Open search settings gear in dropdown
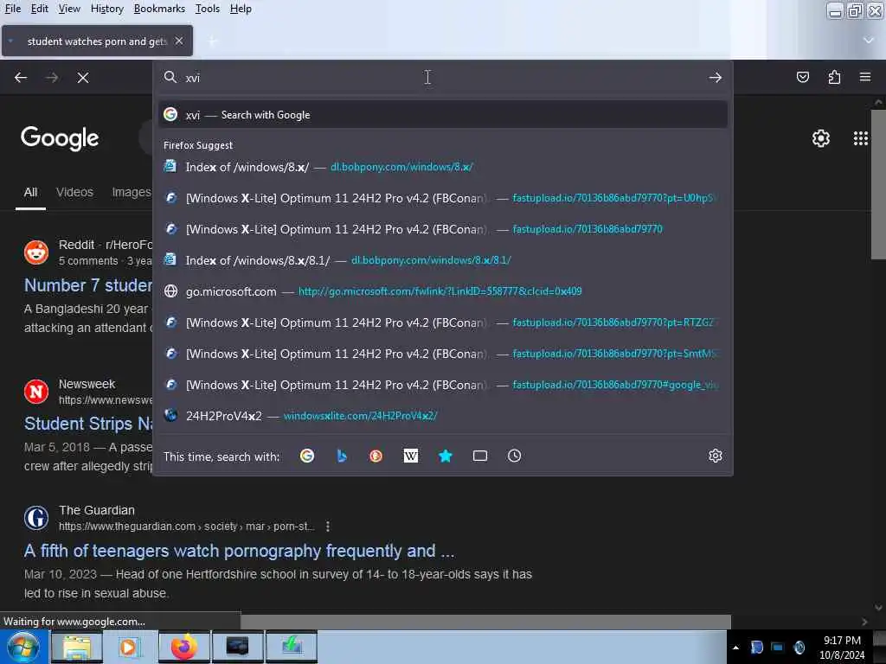The height and width of the screenshot is (664, 886). click(716, 456)
